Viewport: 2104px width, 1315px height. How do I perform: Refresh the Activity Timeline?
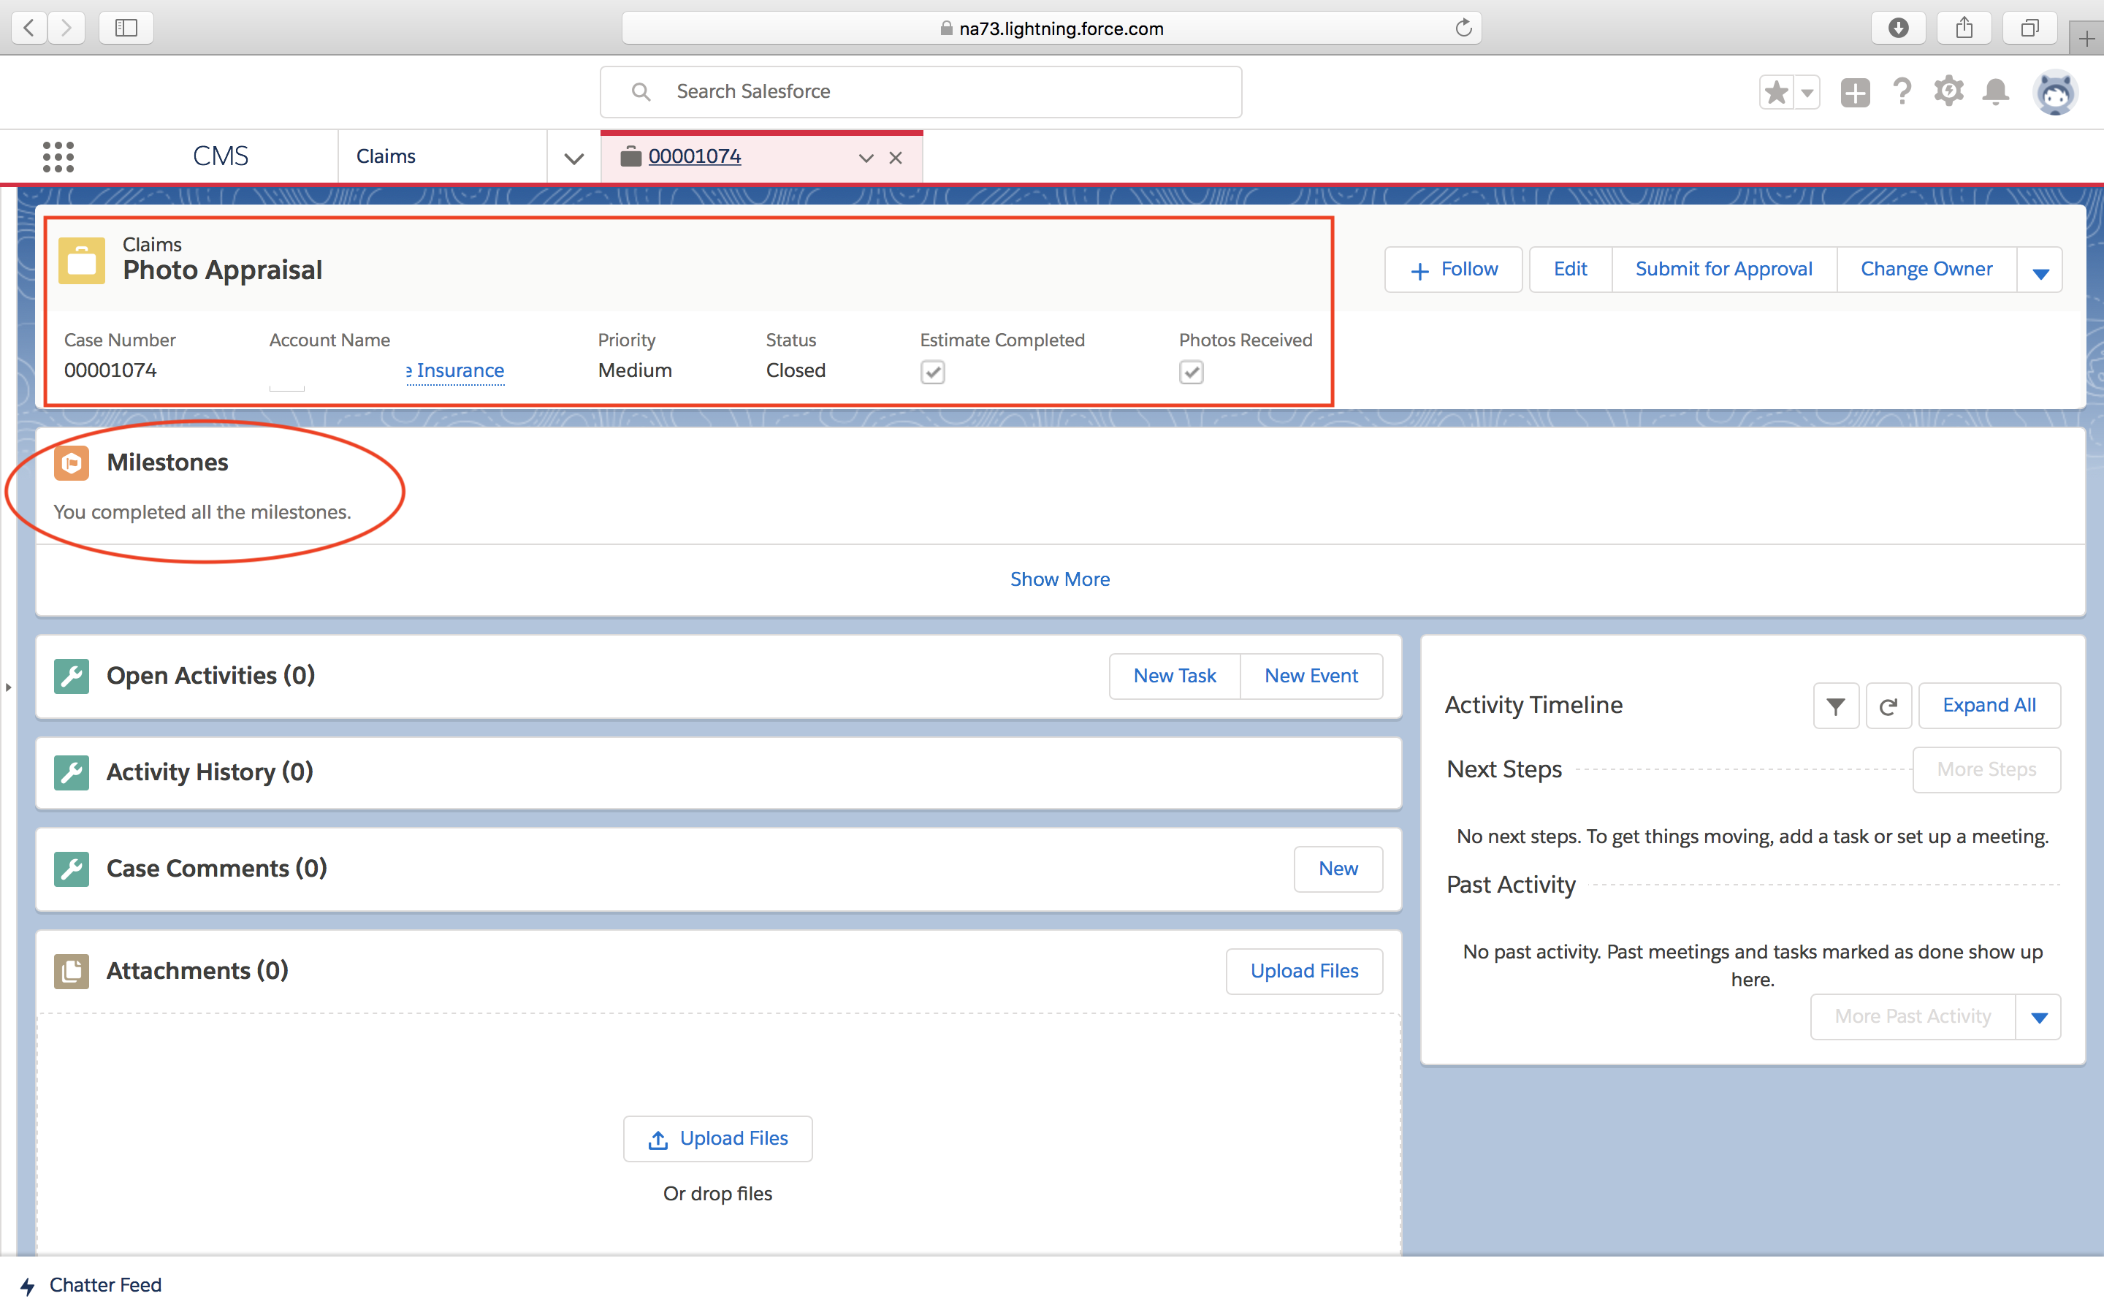pyautogui.click(x=1888, y=705)
